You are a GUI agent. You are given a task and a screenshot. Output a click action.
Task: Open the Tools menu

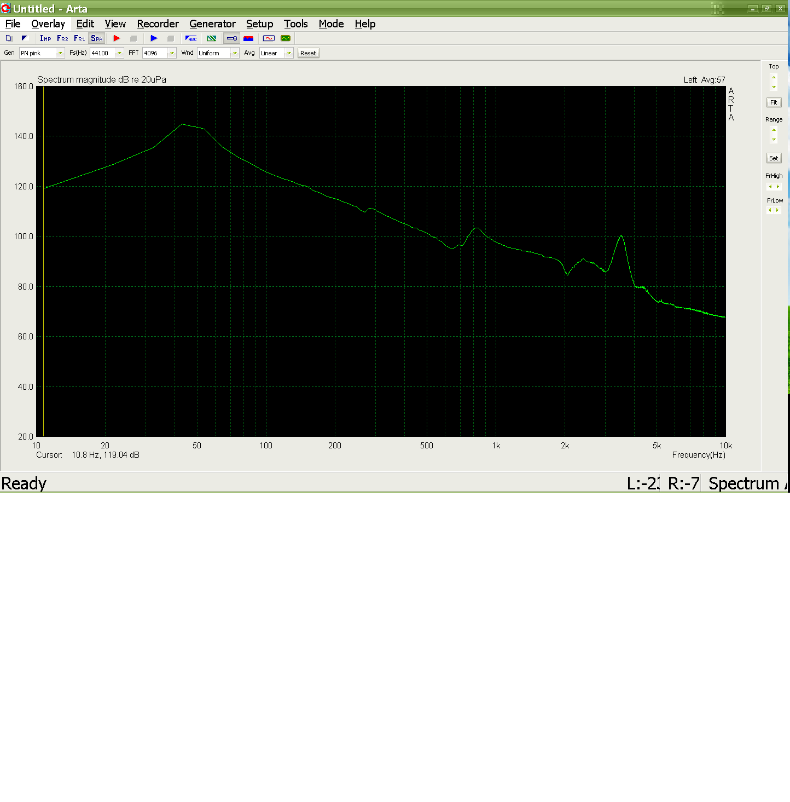295,24
